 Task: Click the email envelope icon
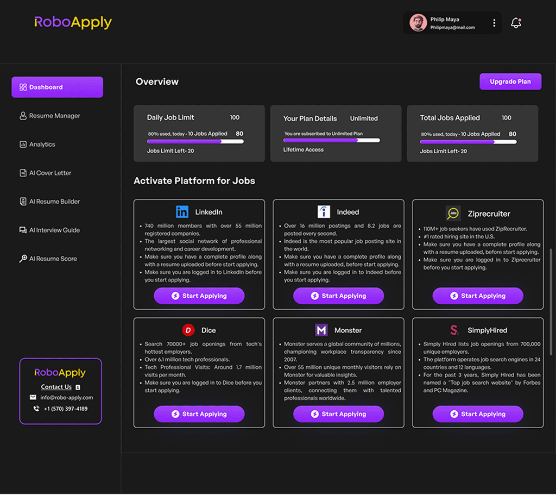[x=33, y=397]
